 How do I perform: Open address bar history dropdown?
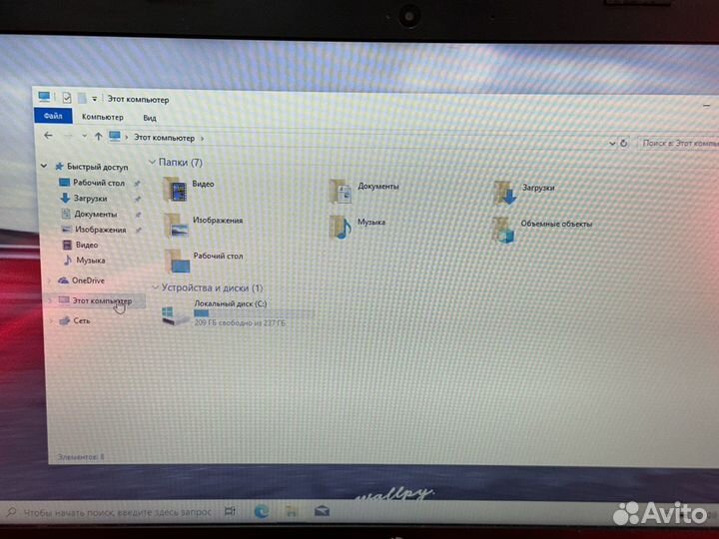point(612,144)
